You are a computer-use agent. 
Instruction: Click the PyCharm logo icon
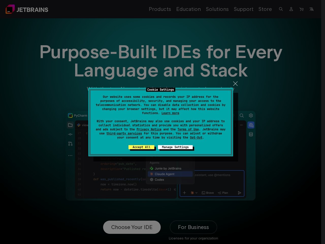70,116
